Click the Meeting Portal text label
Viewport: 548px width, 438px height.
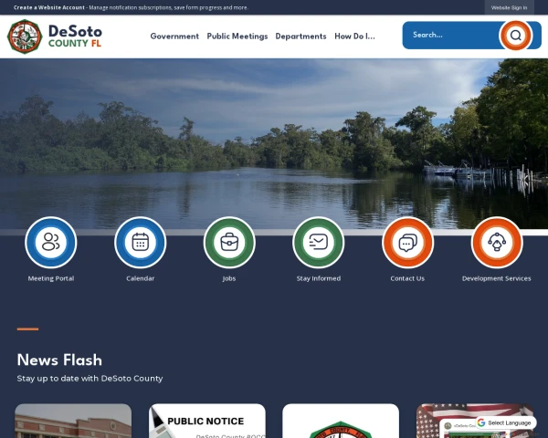[x=51, y=278]
